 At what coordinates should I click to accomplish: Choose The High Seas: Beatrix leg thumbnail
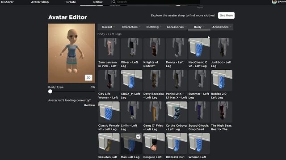[222, 112]
